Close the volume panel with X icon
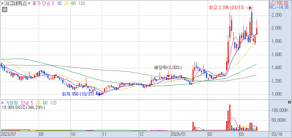Image resolution: width=292 pixels, height=138 pixels. tap(289, 102)
